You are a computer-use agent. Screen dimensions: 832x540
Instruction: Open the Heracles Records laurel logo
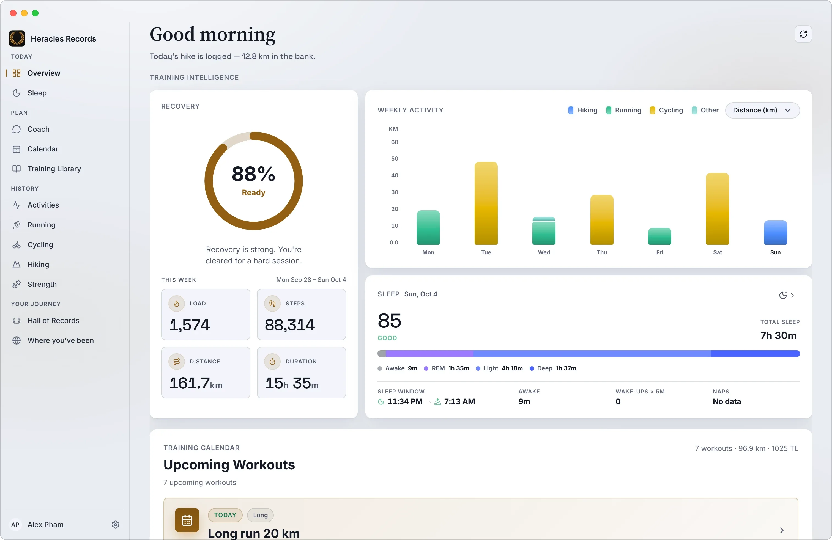[17, 38]
